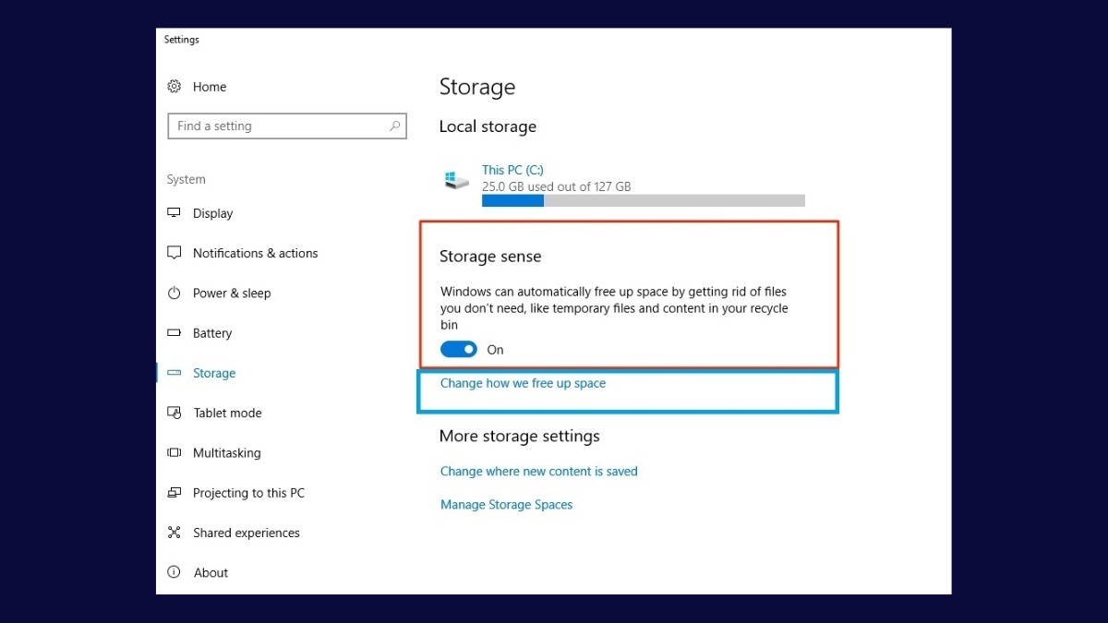Click the Local storage heading
This screenshot has width=1108, height=623.
pos(488,126)
